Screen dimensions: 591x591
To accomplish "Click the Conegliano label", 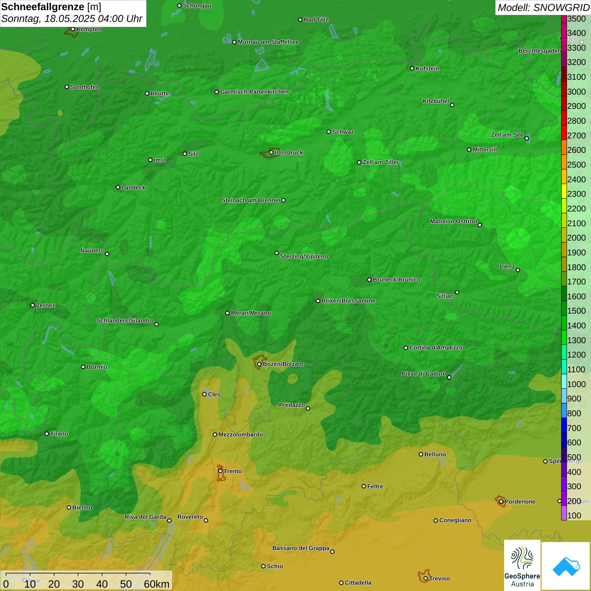I will coord(455,520).
